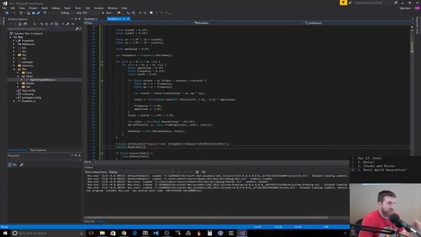The height and width of the screenshot is (237, 421).
Task: Open the Tools menu
Action: point(78,8)
